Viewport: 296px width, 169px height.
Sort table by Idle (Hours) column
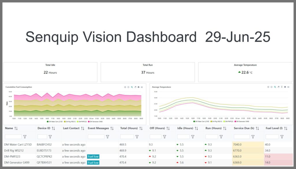(196, 129)
